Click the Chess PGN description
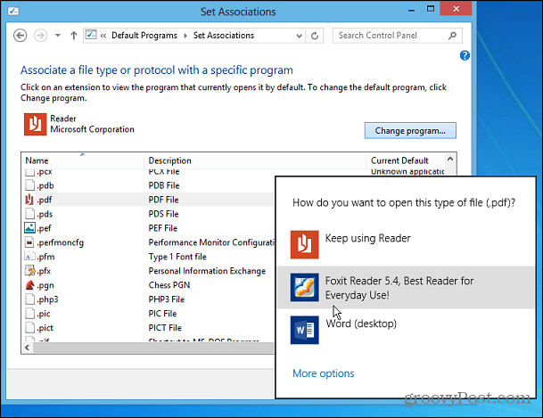Viewport: 543px width, 418px height. coord(169,285)
